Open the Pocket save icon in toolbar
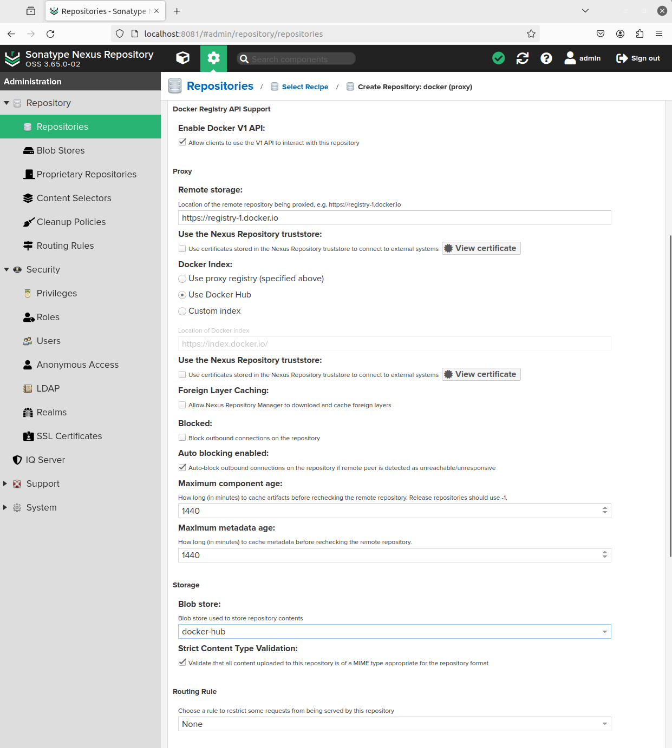The width and height of the screenshot is (672, 748). click(x=601, y=34)
